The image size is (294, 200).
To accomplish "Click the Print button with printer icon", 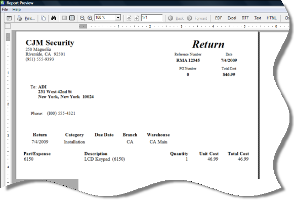I will point(26,18).
